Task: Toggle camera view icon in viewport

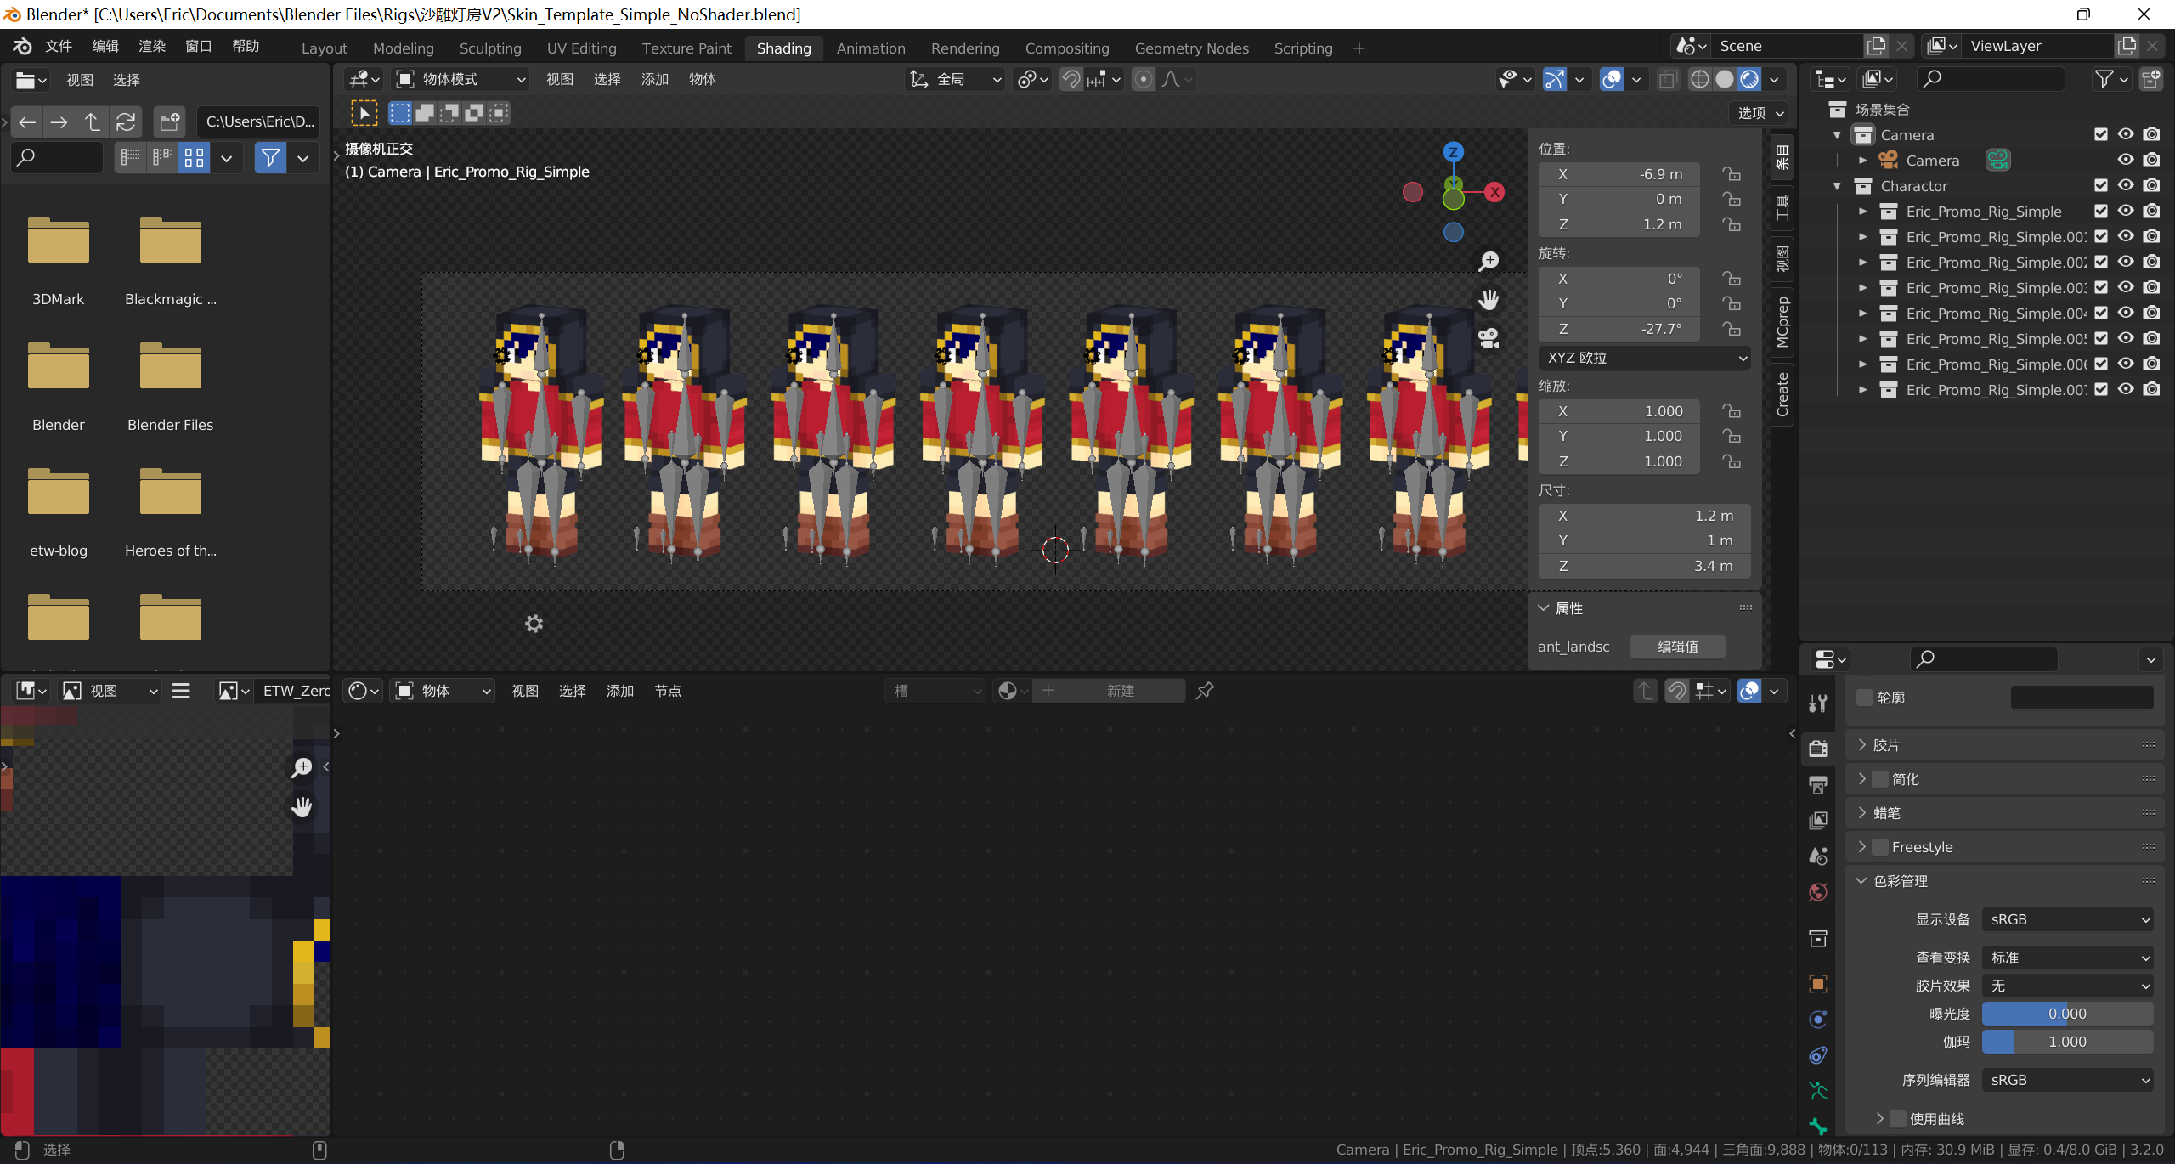Action: coord(1489,338)
